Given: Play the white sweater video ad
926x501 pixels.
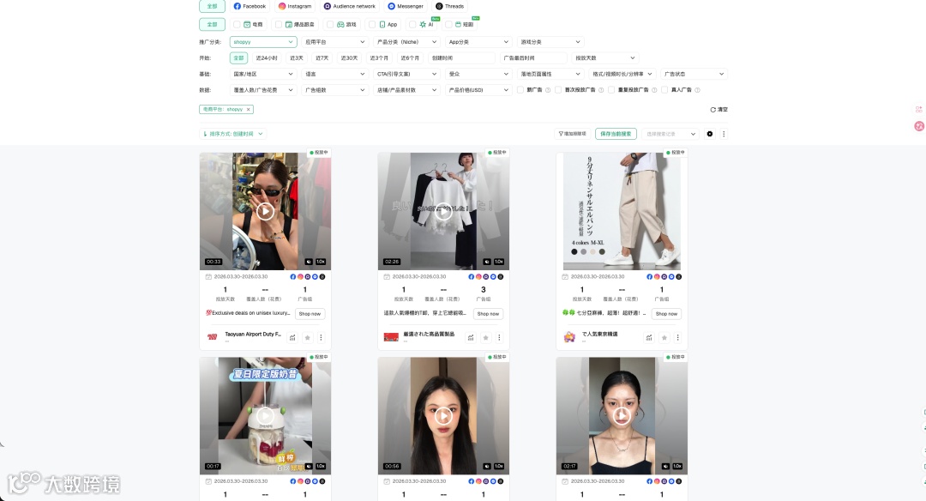Looking at the screenshot, I should pyautogui.click(x=443, y=211).
